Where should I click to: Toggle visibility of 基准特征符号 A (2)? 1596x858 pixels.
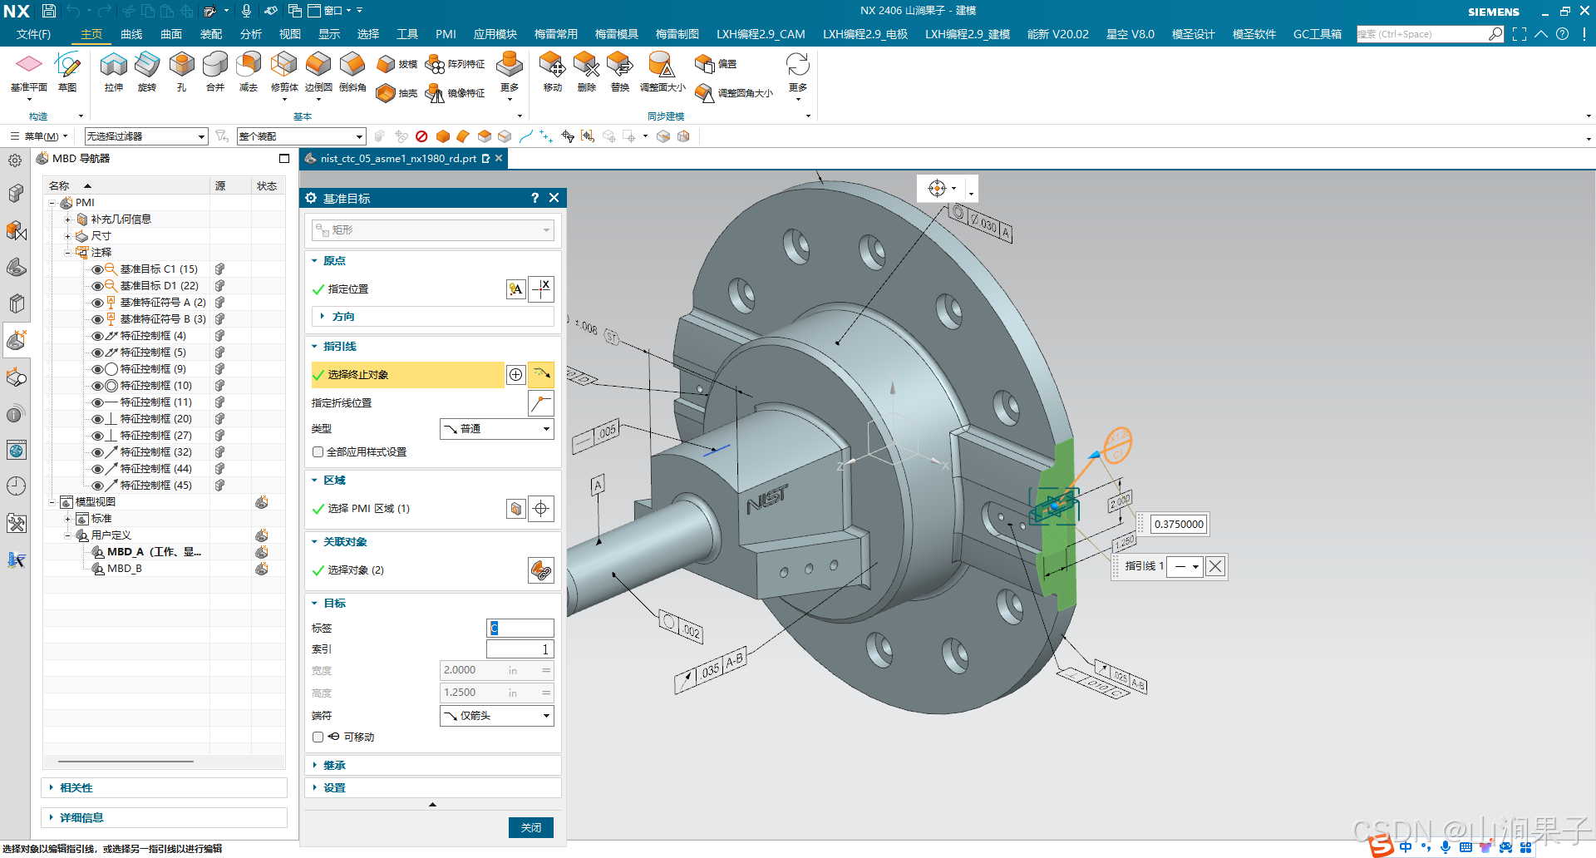coord(97,303)
